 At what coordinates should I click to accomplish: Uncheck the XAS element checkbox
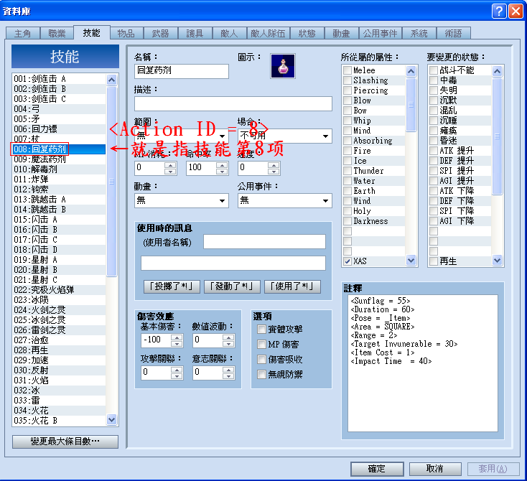point(348,261)
